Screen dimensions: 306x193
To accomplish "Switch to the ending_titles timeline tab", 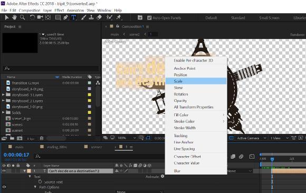I will [57, 147].
